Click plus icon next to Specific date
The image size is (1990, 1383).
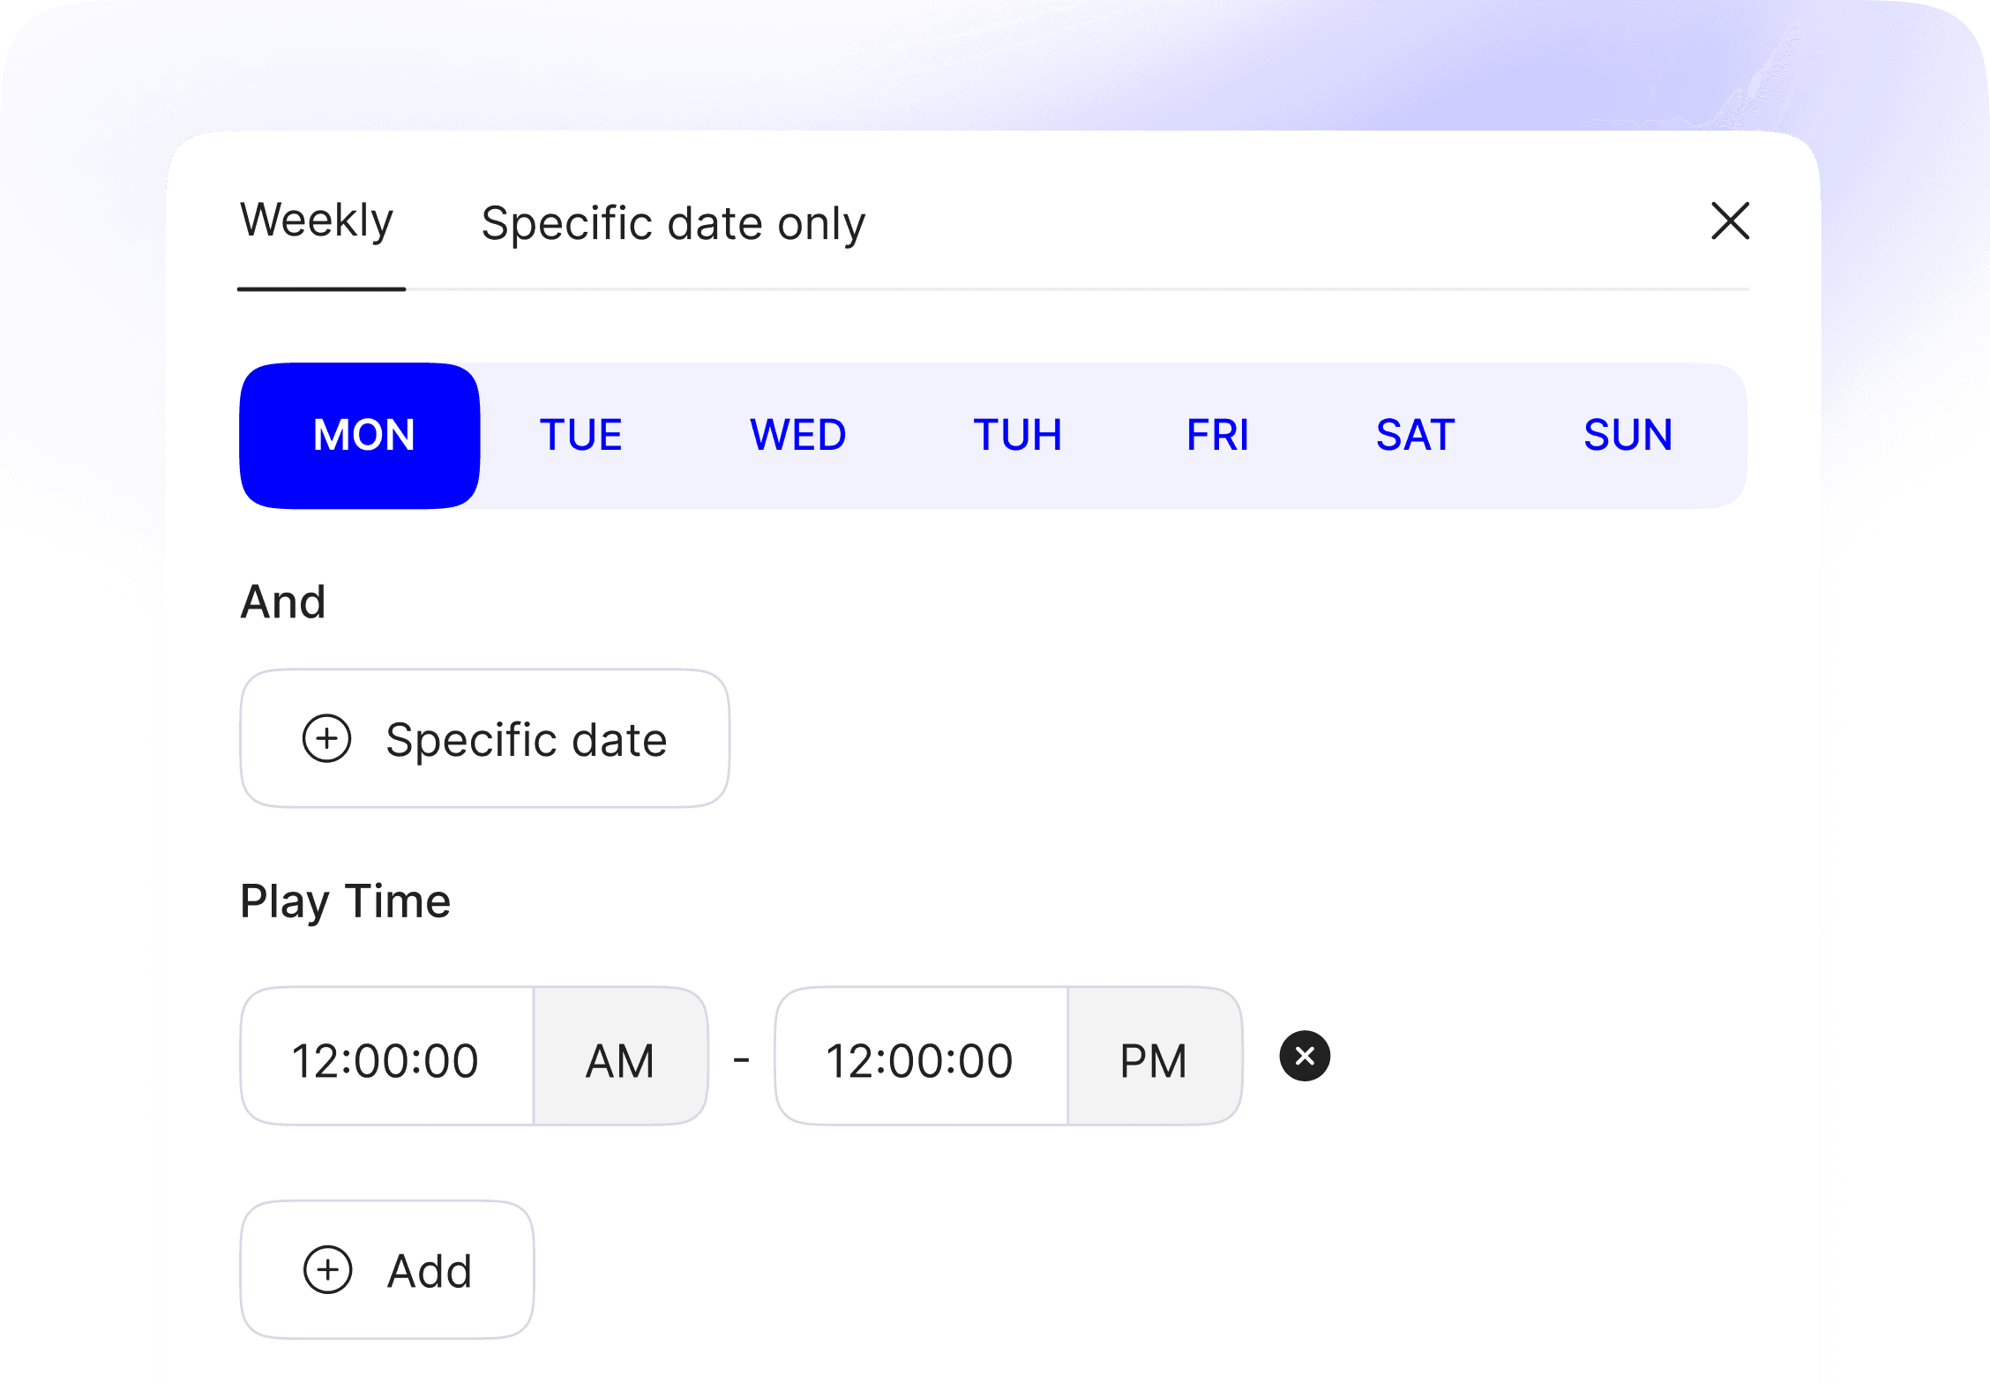(327, 738)
